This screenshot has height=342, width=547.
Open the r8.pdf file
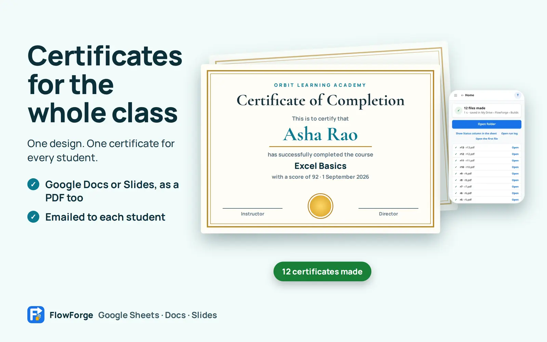515,180
